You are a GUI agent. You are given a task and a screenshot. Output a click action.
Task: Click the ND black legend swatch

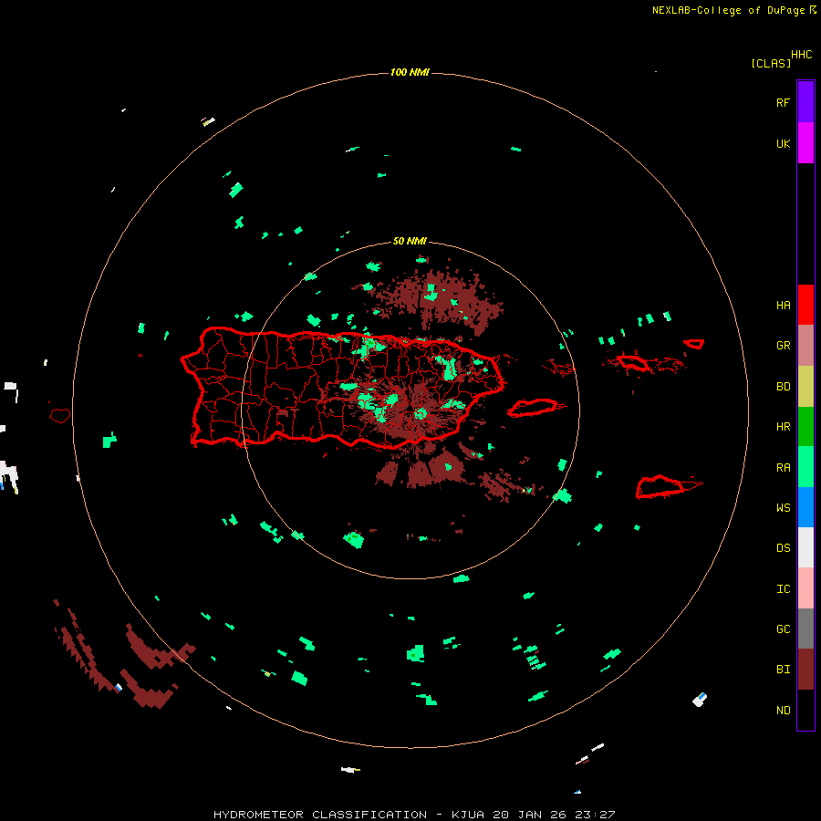[x=805, y=710]
